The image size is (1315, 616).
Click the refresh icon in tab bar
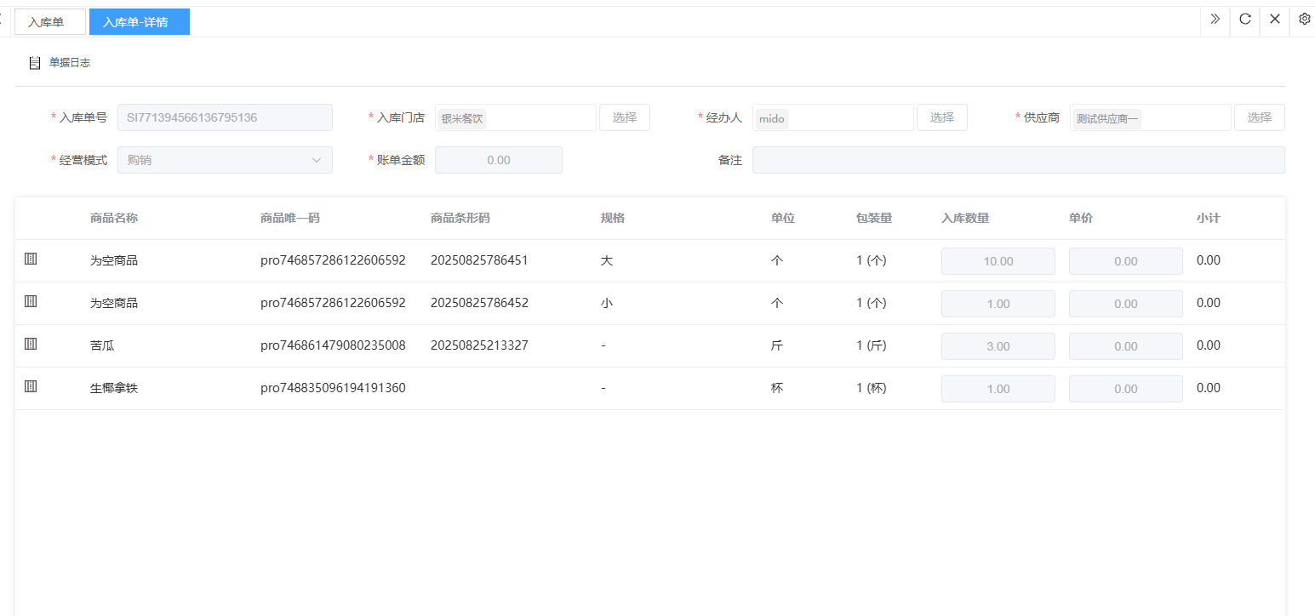click(1244, 19)
